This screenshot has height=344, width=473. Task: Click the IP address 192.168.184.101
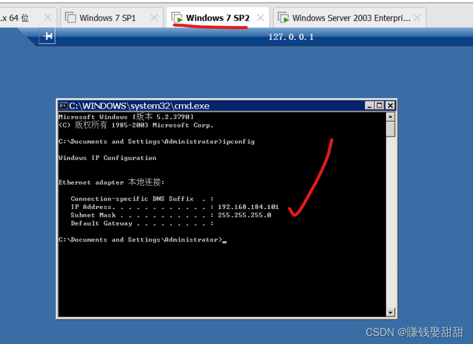pos(248,207)
